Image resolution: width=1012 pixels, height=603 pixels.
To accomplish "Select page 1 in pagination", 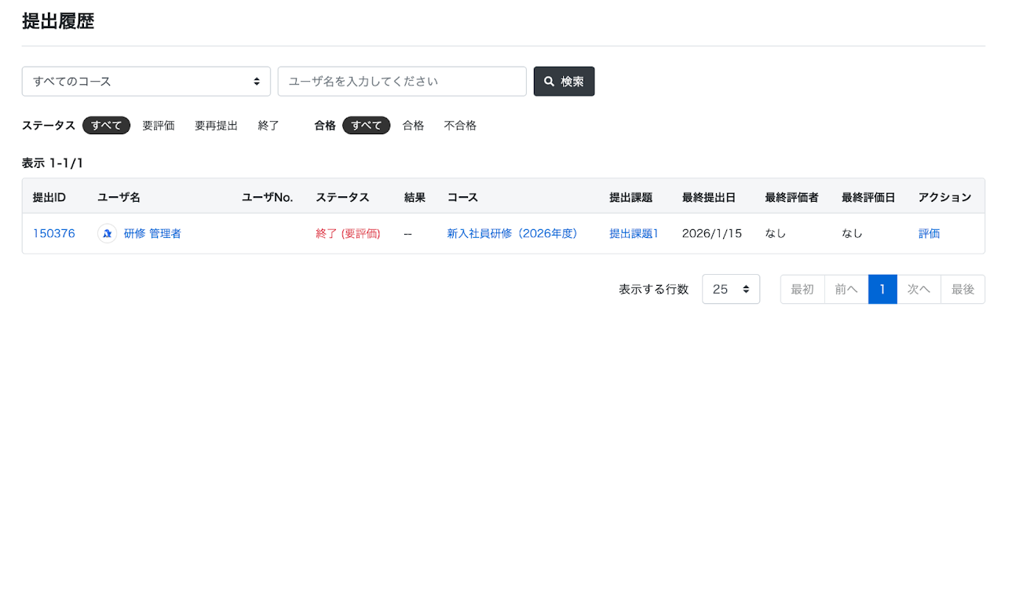I will pyautogui.click(x=882, y=289).
